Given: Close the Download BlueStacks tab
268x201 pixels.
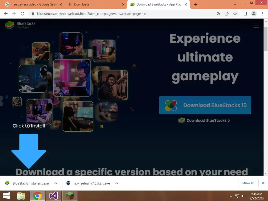Looking at the screenshot, I should [186, 4].
